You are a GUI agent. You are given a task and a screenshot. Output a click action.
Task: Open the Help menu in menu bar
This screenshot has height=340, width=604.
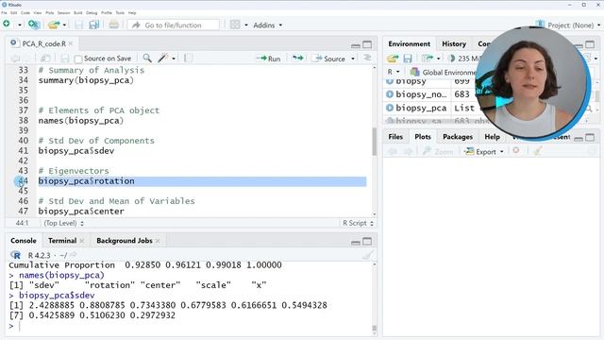click(132, 12)
